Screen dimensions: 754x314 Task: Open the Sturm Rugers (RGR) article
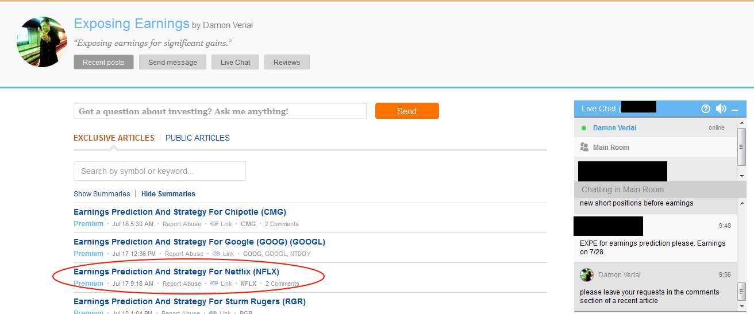[190, 301]
